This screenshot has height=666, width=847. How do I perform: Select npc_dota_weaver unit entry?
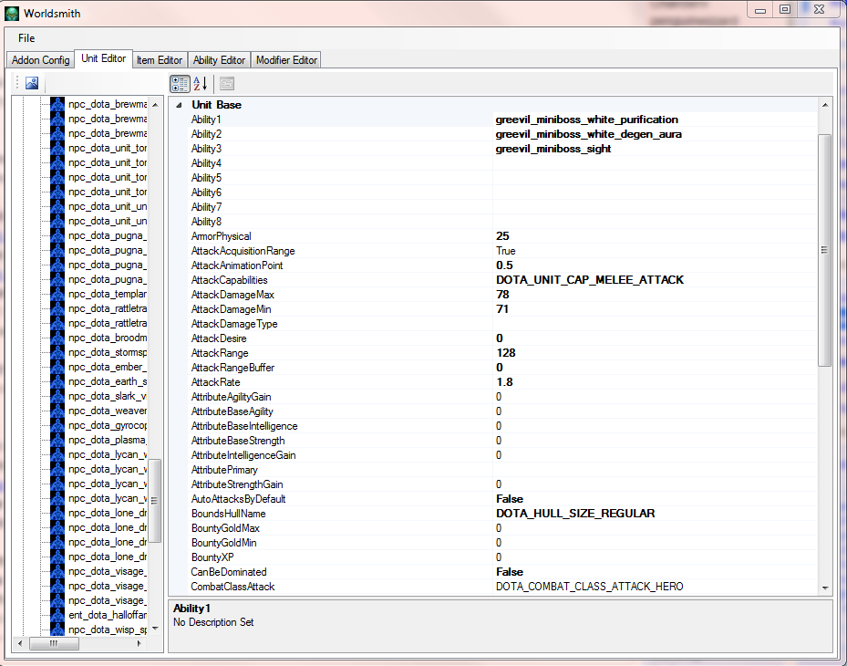[108, 411]
